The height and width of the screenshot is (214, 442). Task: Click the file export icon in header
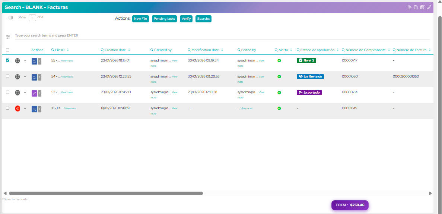416,7
